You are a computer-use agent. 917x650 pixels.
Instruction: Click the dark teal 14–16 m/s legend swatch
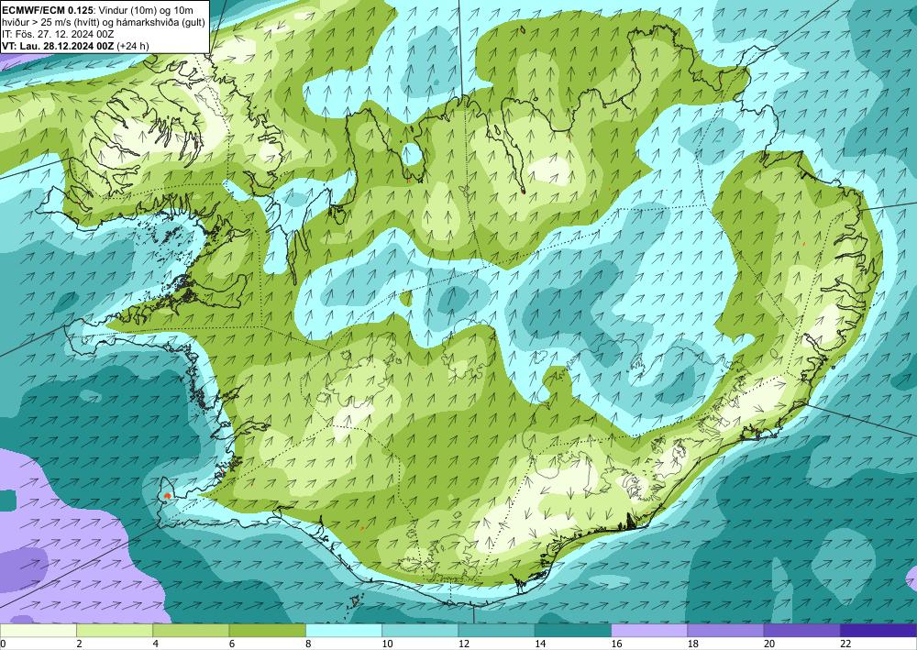572,631
